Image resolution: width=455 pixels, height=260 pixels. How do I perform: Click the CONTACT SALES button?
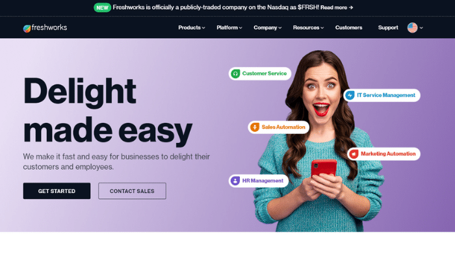point(133,191)
